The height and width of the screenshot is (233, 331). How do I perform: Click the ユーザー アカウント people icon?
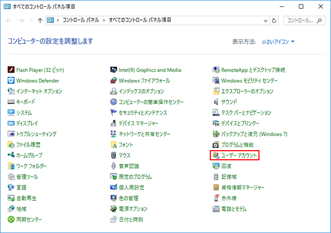pyautogui.click(x=216, y=155)
